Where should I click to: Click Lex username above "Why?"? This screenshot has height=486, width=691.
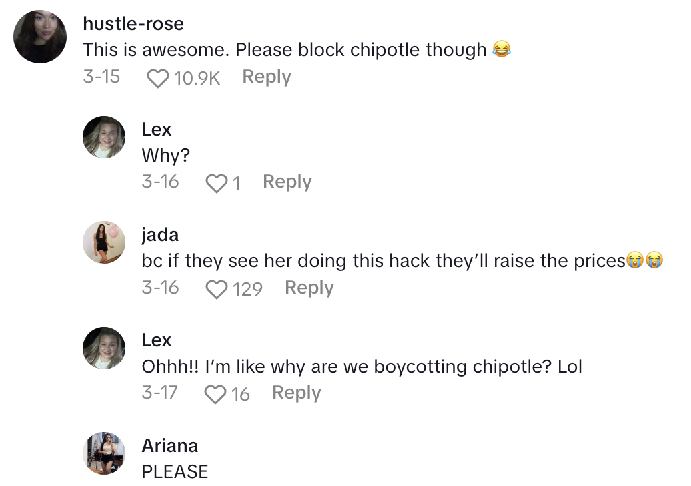coord(157,129)
